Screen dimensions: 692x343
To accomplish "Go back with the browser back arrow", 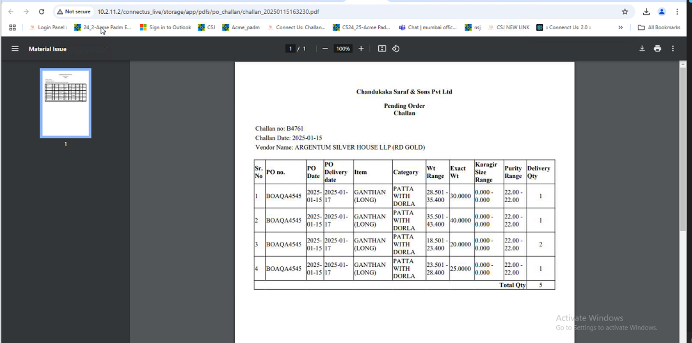I will tap(11, 12).
